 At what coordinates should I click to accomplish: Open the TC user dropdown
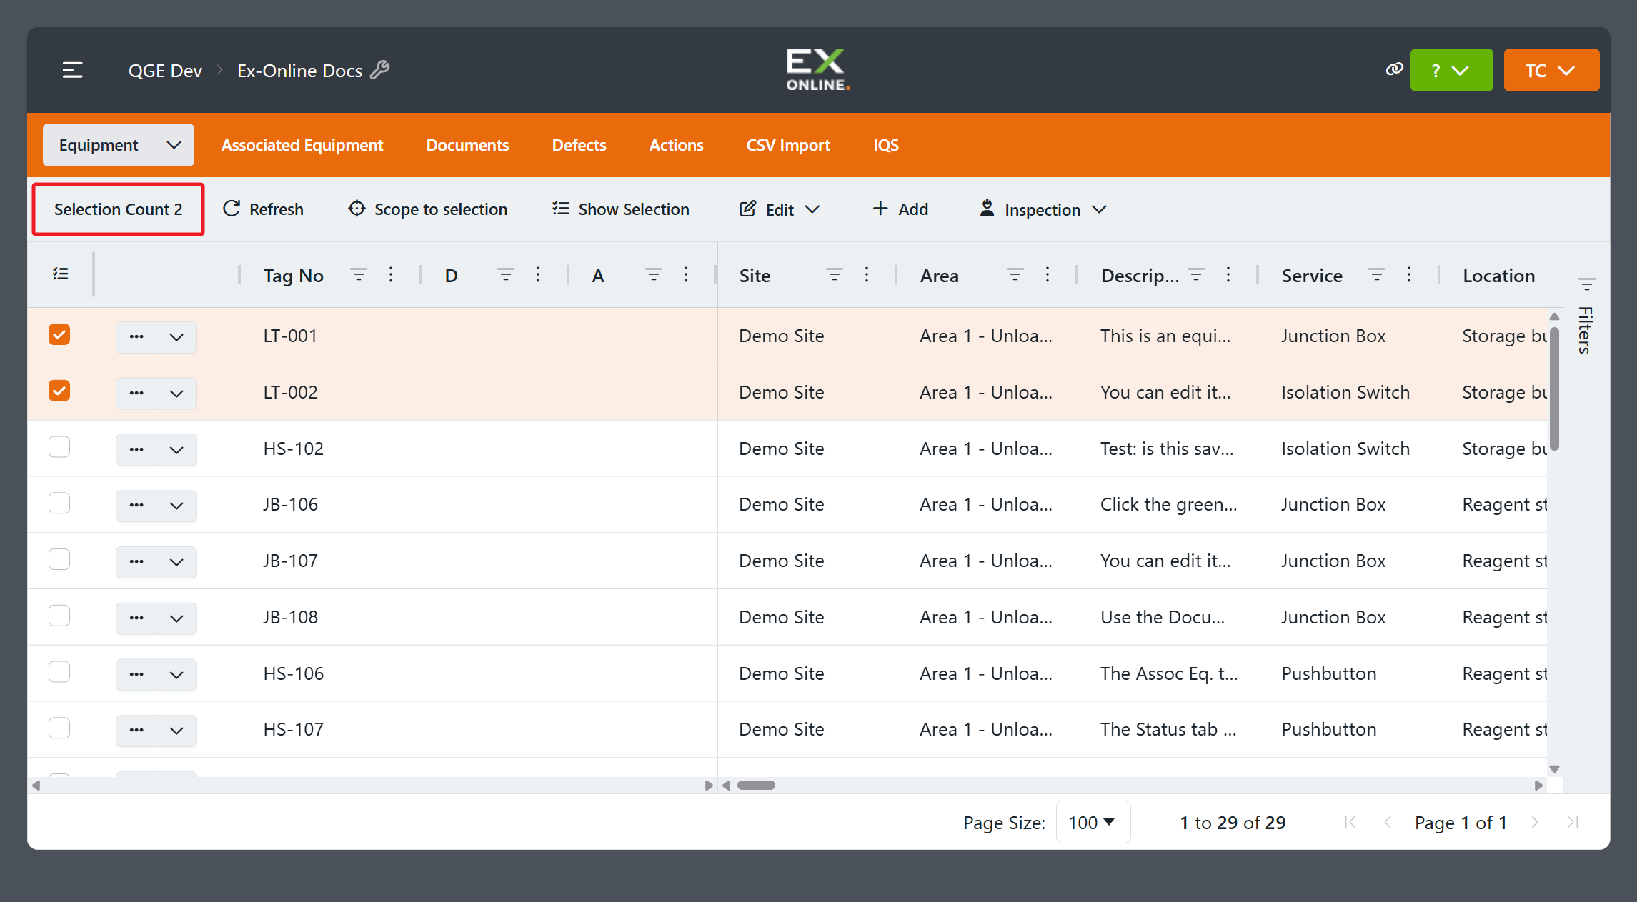click(1551, 70)
